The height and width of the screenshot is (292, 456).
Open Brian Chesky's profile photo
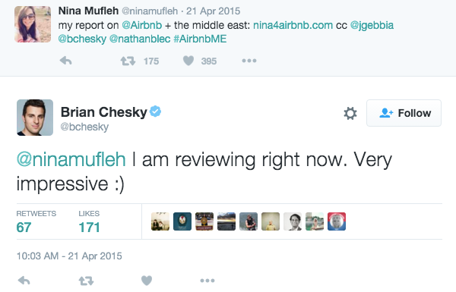pyautogui.click(x=35, y=118)
